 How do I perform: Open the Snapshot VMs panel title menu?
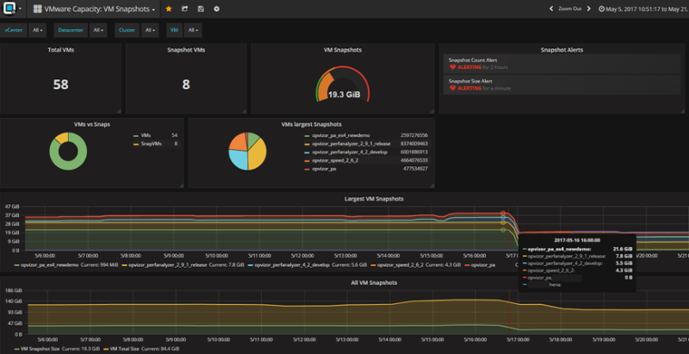[x=186, y=50]
